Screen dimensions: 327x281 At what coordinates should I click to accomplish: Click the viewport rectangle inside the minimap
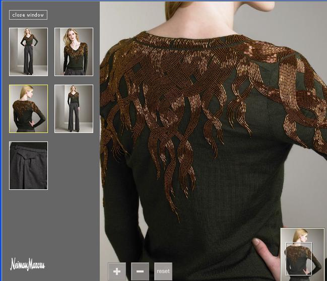(x=299, y=259)
